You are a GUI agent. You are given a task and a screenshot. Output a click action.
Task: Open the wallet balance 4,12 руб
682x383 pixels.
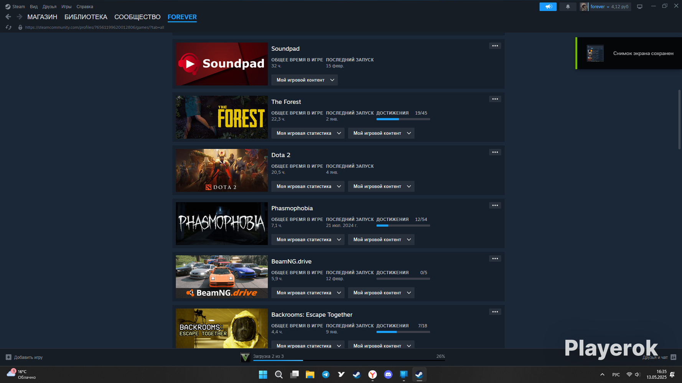pos(620,7)
